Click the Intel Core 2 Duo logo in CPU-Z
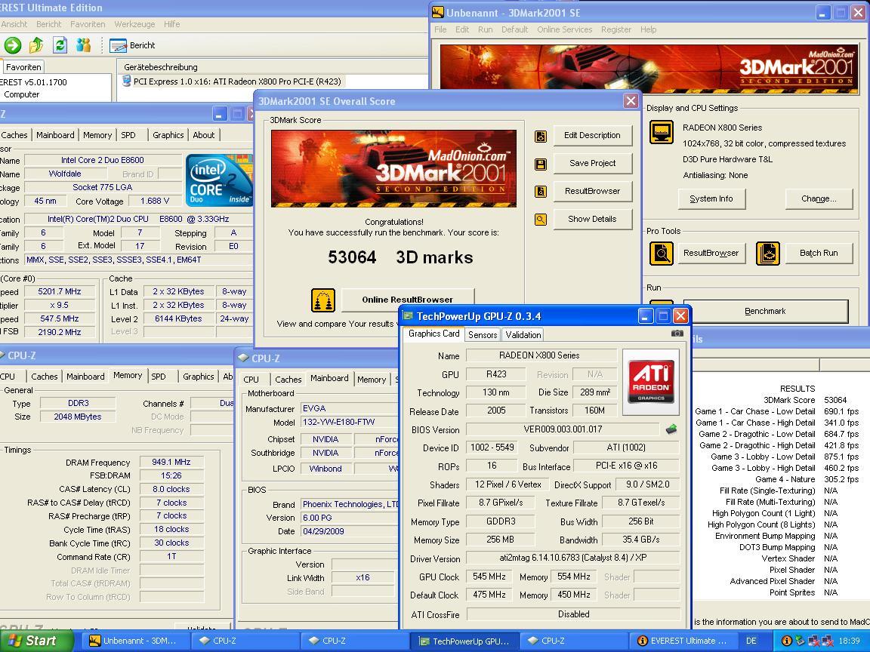 pyautogui.click(x=219, y=180)
